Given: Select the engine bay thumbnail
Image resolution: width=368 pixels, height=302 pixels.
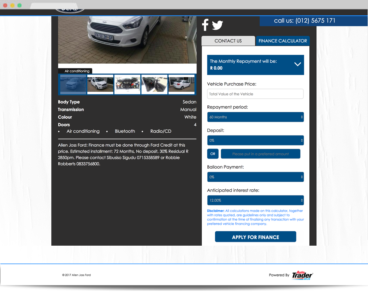Looking at the screenshot, I should 127,84.
